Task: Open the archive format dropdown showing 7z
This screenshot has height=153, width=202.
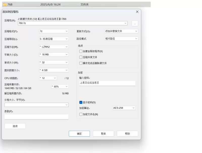Action: 54,31
